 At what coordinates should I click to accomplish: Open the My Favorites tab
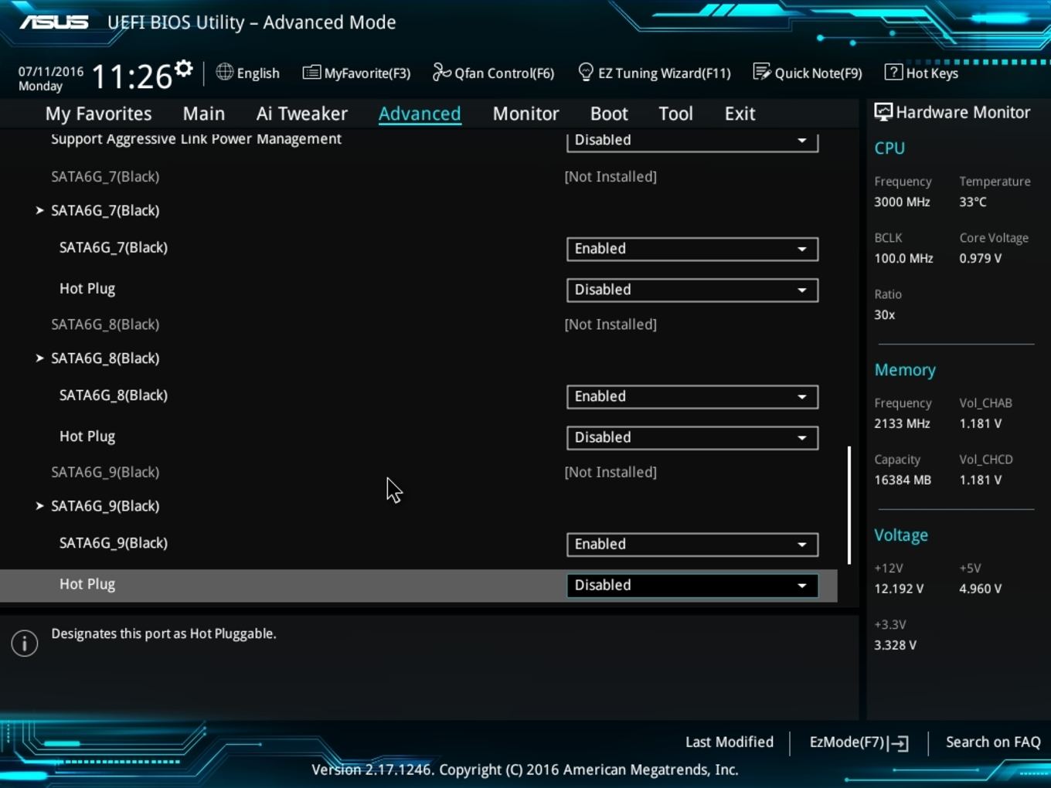[99, 114]
